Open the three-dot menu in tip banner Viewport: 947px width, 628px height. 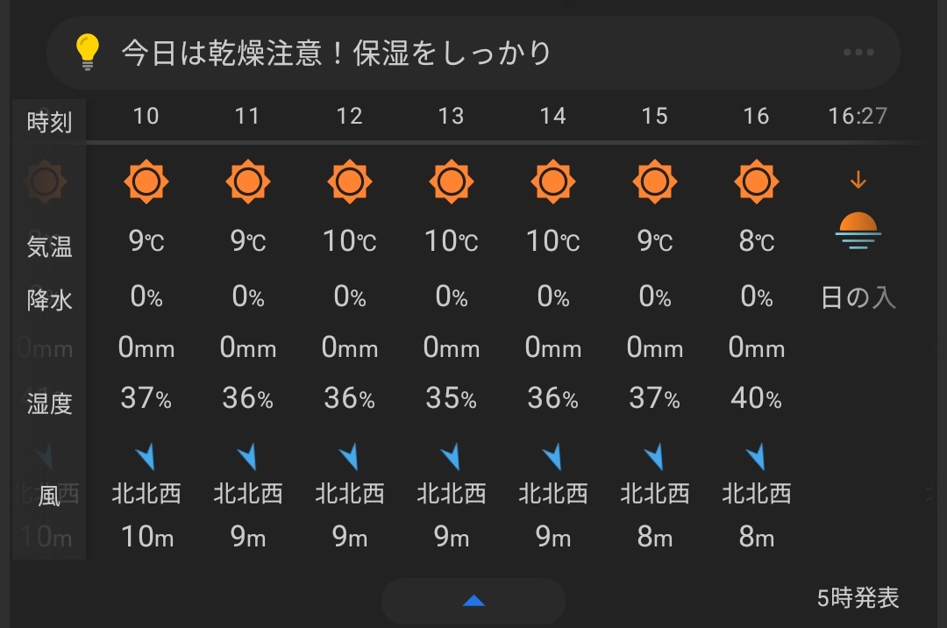(x=858, y=52)
